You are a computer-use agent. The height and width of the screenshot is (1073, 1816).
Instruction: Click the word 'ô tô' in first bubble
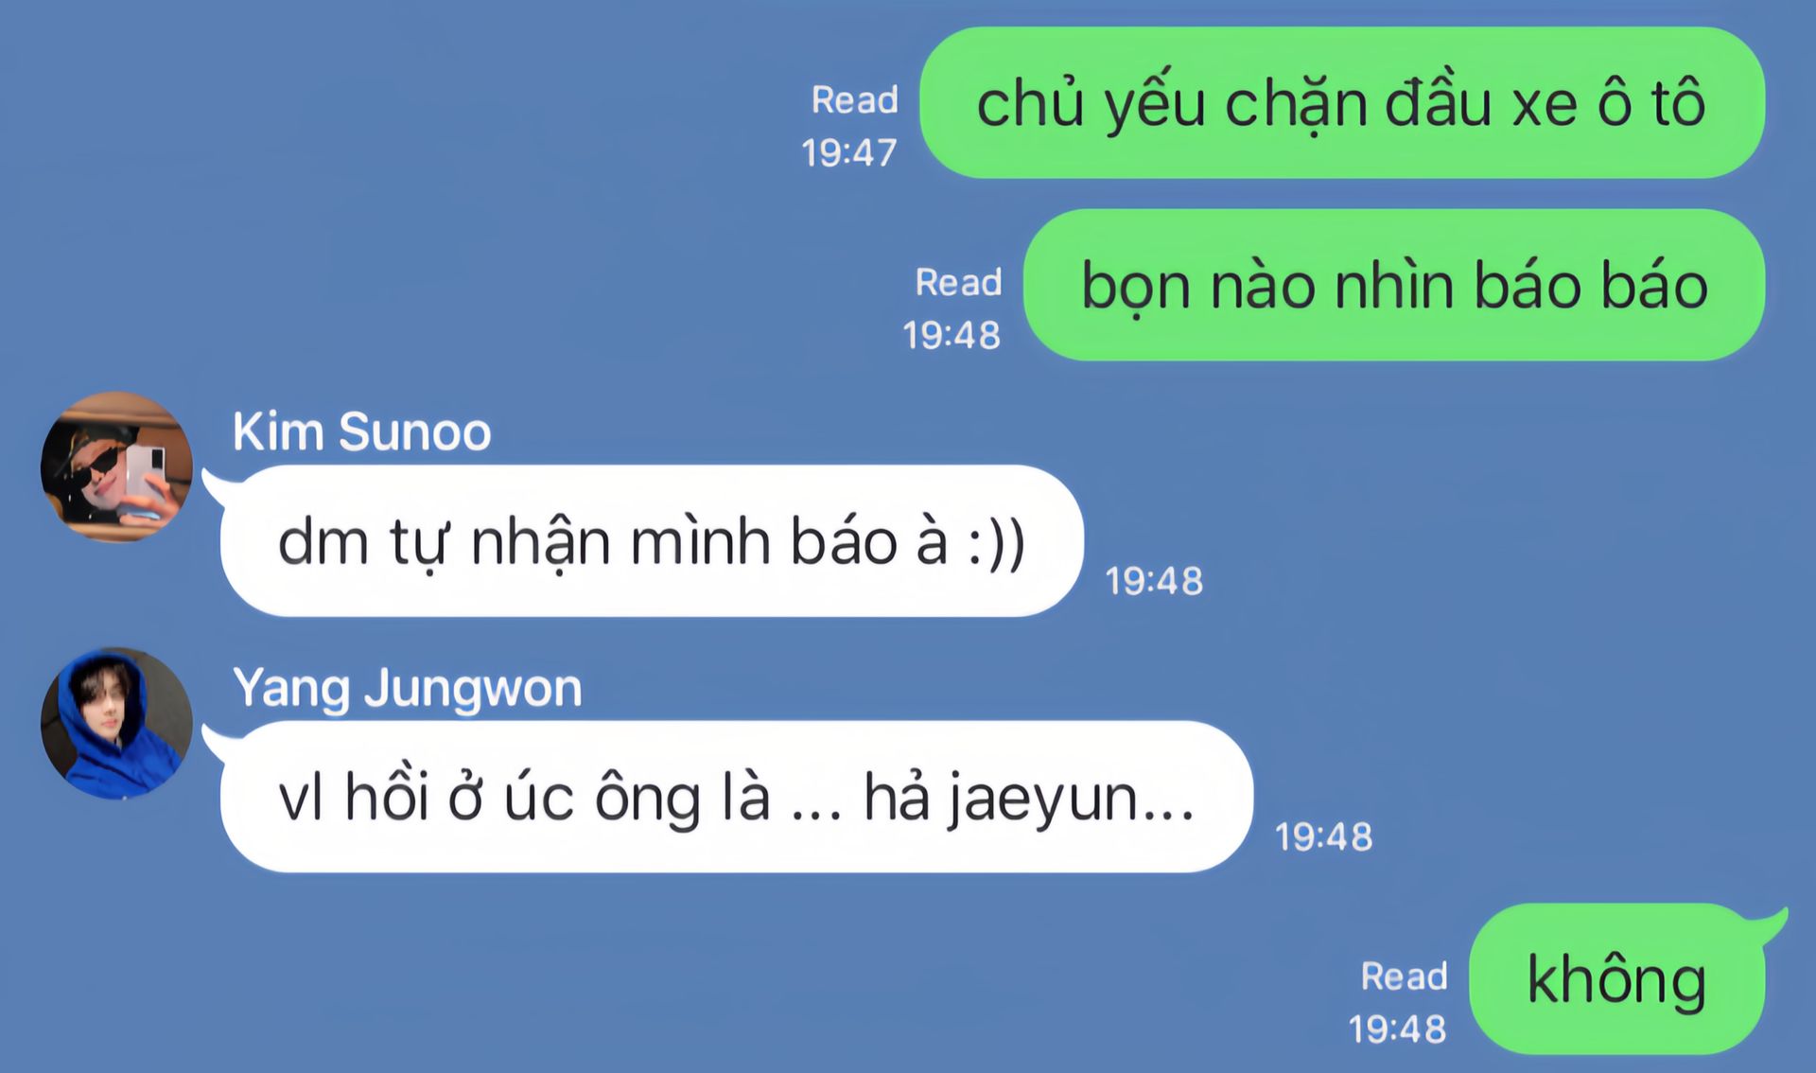(1651, 102)
